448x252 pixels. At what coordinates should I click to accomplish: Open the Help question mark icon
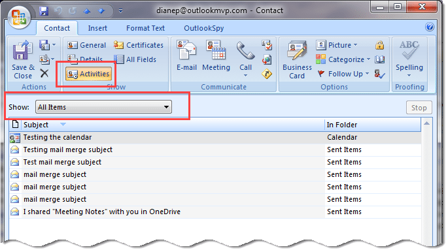pyautogui.click(x=430, y=27)
